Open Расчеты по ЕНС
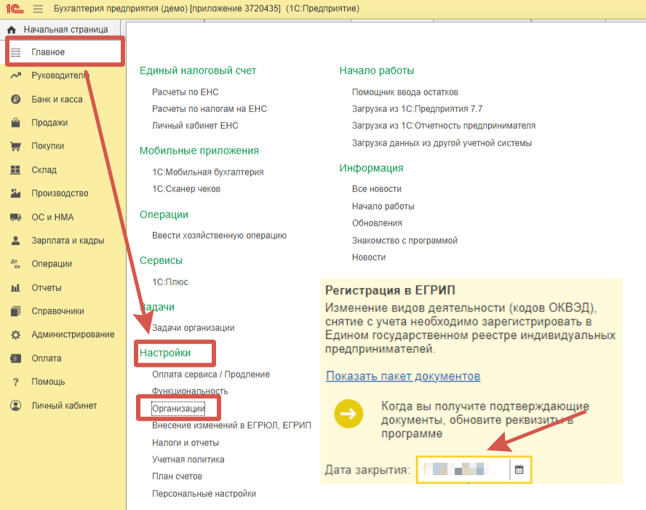Screen dimensions: 646x510 186,92
